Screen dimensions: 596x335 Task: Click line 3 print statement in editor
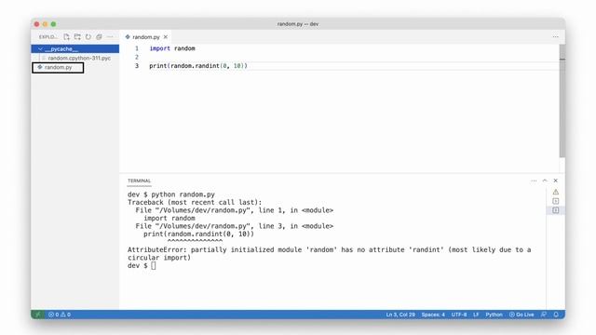(198, 66)
